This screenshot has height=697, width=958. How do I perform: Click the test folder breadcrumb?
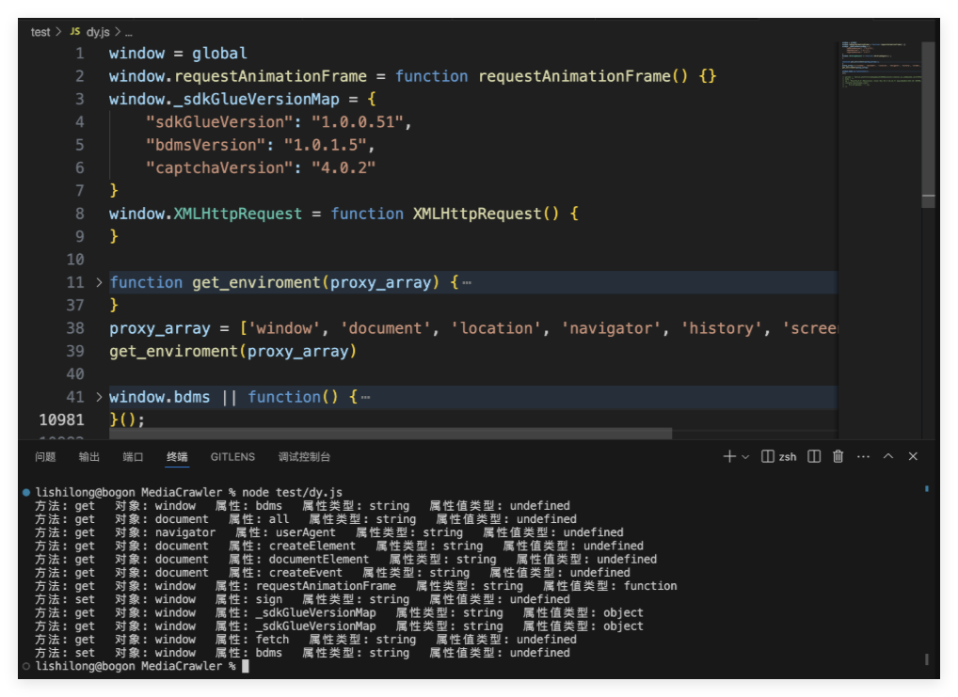40,32
